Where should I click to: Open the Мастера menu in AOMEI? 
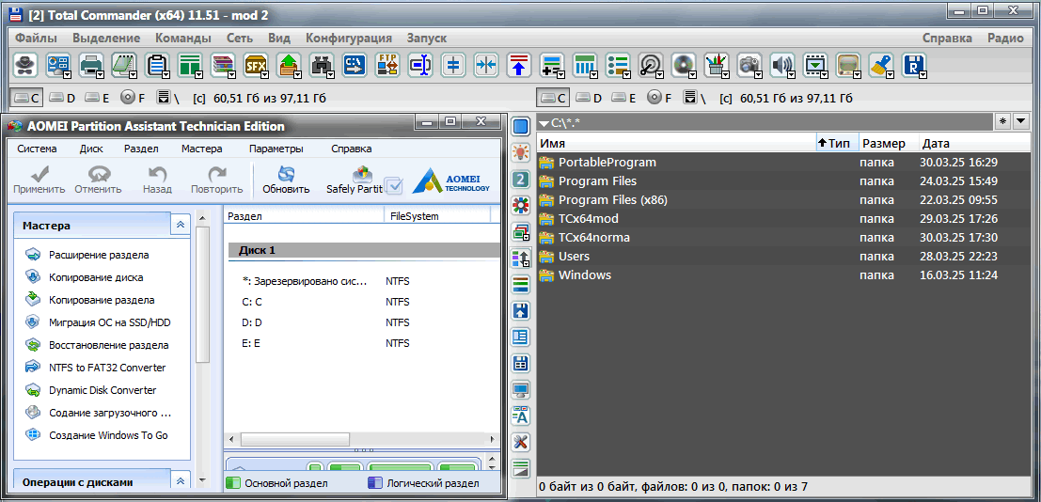click(x=202, y=149)
